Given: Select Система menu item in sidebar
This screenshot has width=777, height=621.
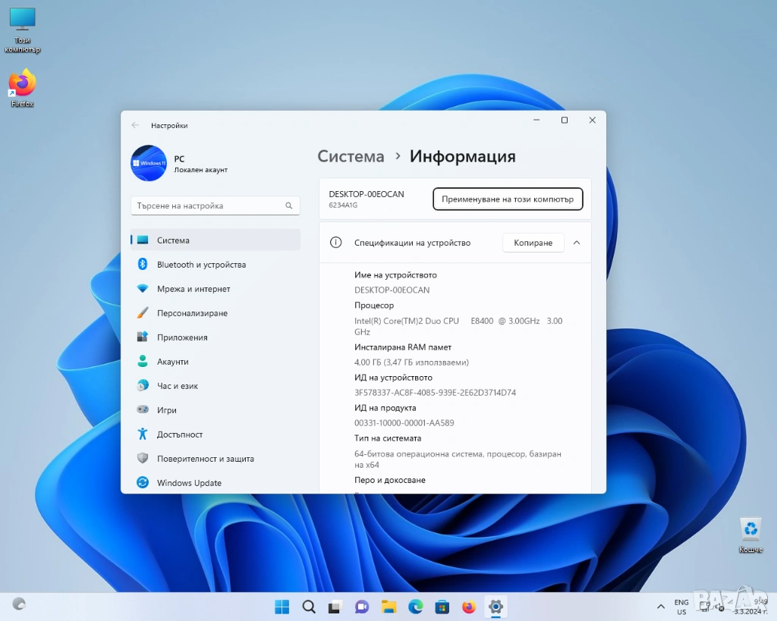Looking at the screenshot, I should (173, 240).
